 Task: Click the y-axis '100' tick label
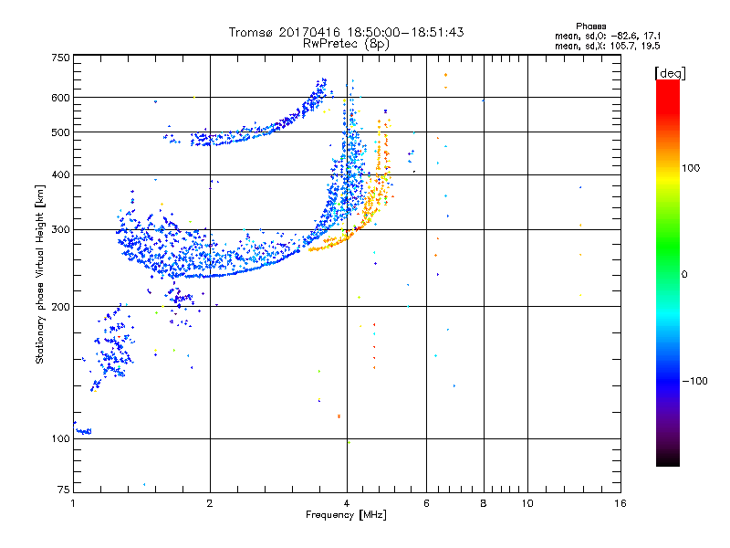tap(61, 439)
